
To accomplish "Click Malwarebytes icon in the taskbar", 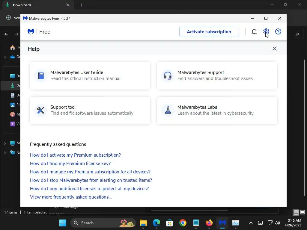I will [x=222, y=223].
